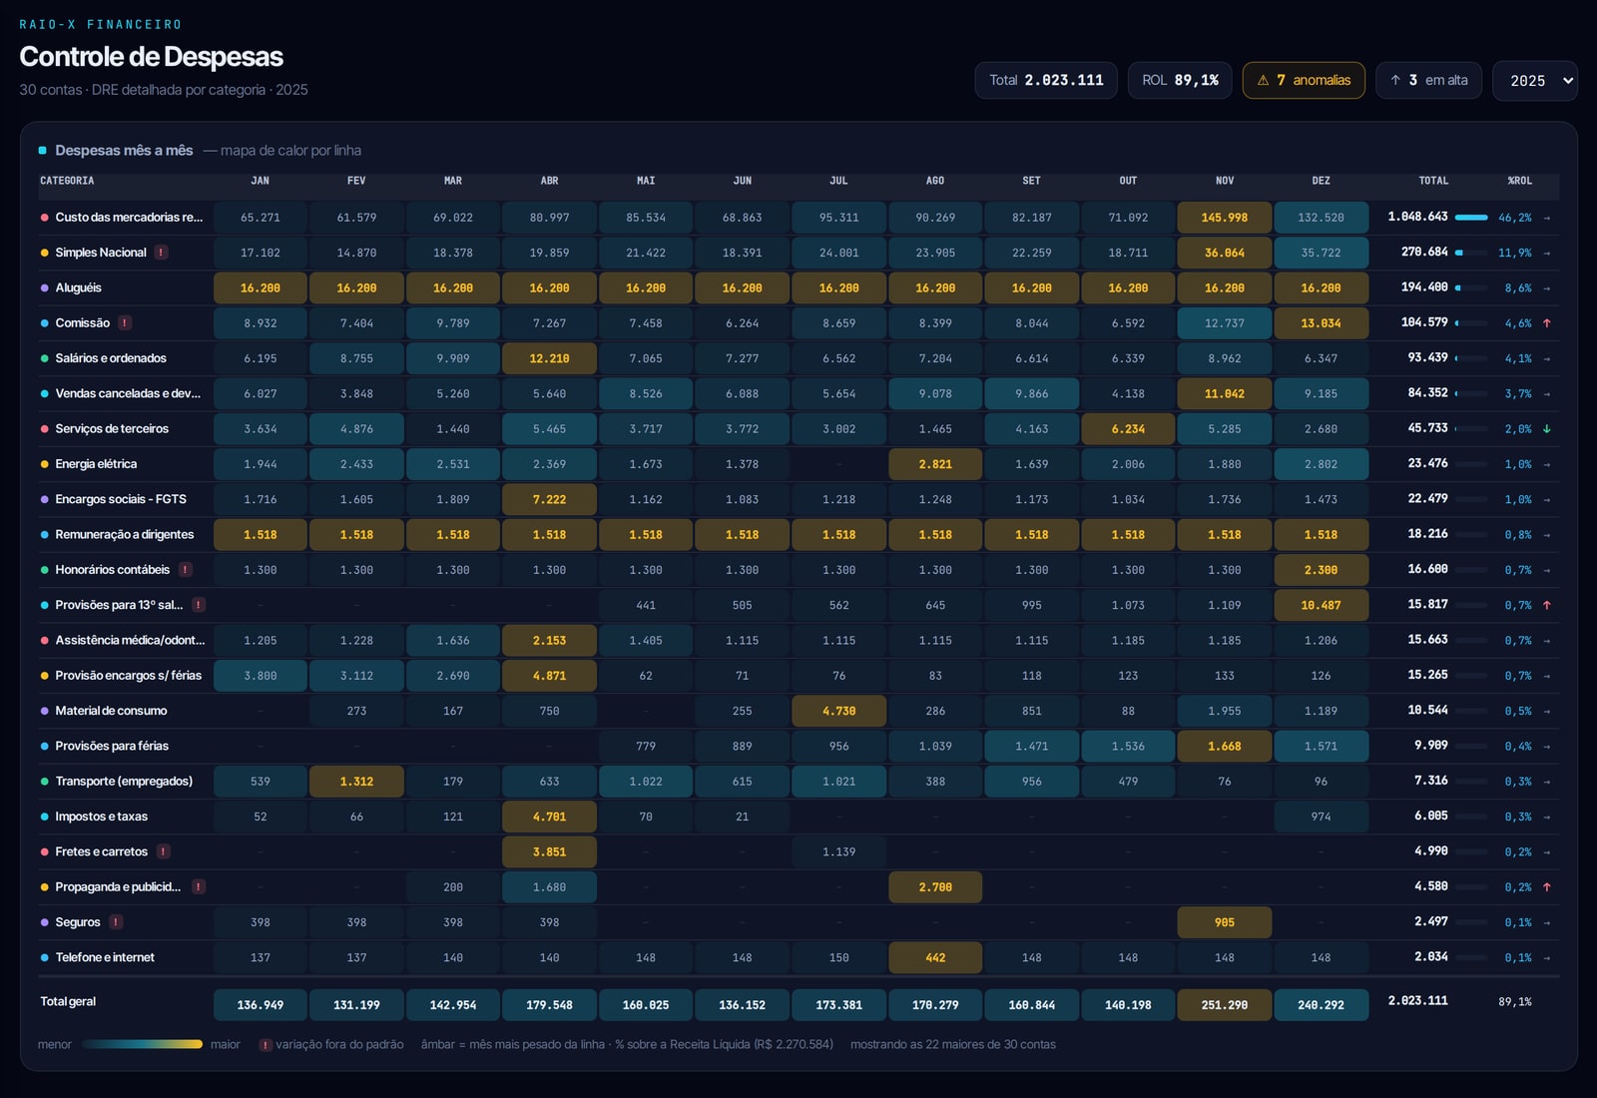The height and width of the screenshot is (1098, 1597).
Task: Click the Total 2.023.111 chip
Action: (x=1046, y=80)
